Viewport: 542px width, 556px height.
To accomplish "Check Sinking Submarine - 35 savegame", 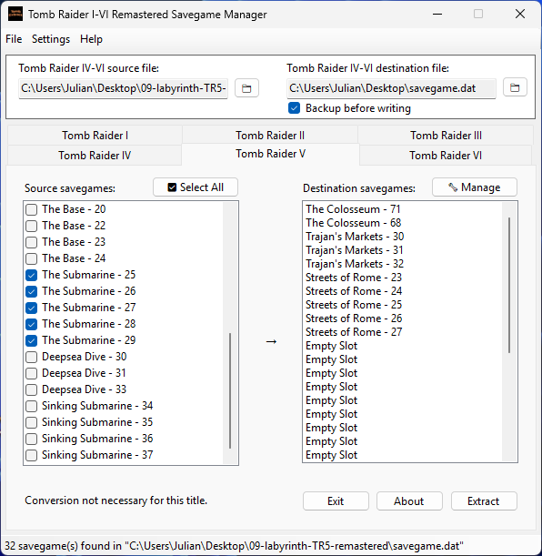I will [x=32, y=422].
